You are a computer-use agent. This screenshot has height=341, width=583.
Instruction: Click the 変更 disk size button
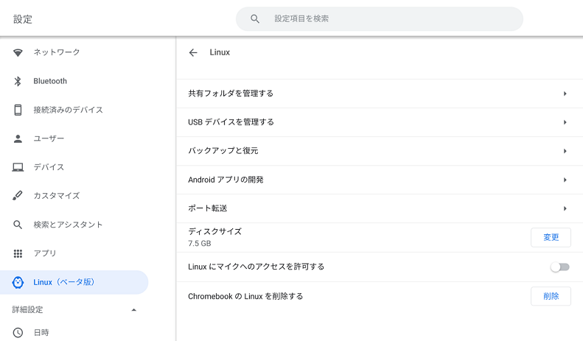click(551, 237)
